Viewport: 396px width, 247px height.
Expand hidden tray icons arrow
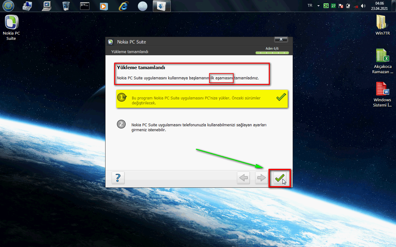click(x=319, y=6)
